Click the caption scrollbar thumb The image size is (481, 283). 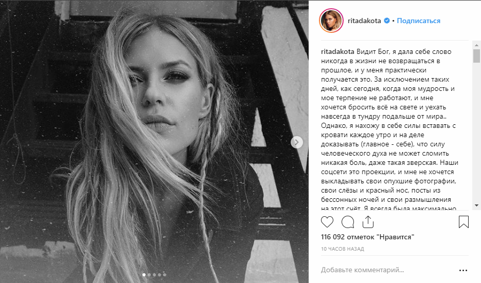(x=476, y=56)
